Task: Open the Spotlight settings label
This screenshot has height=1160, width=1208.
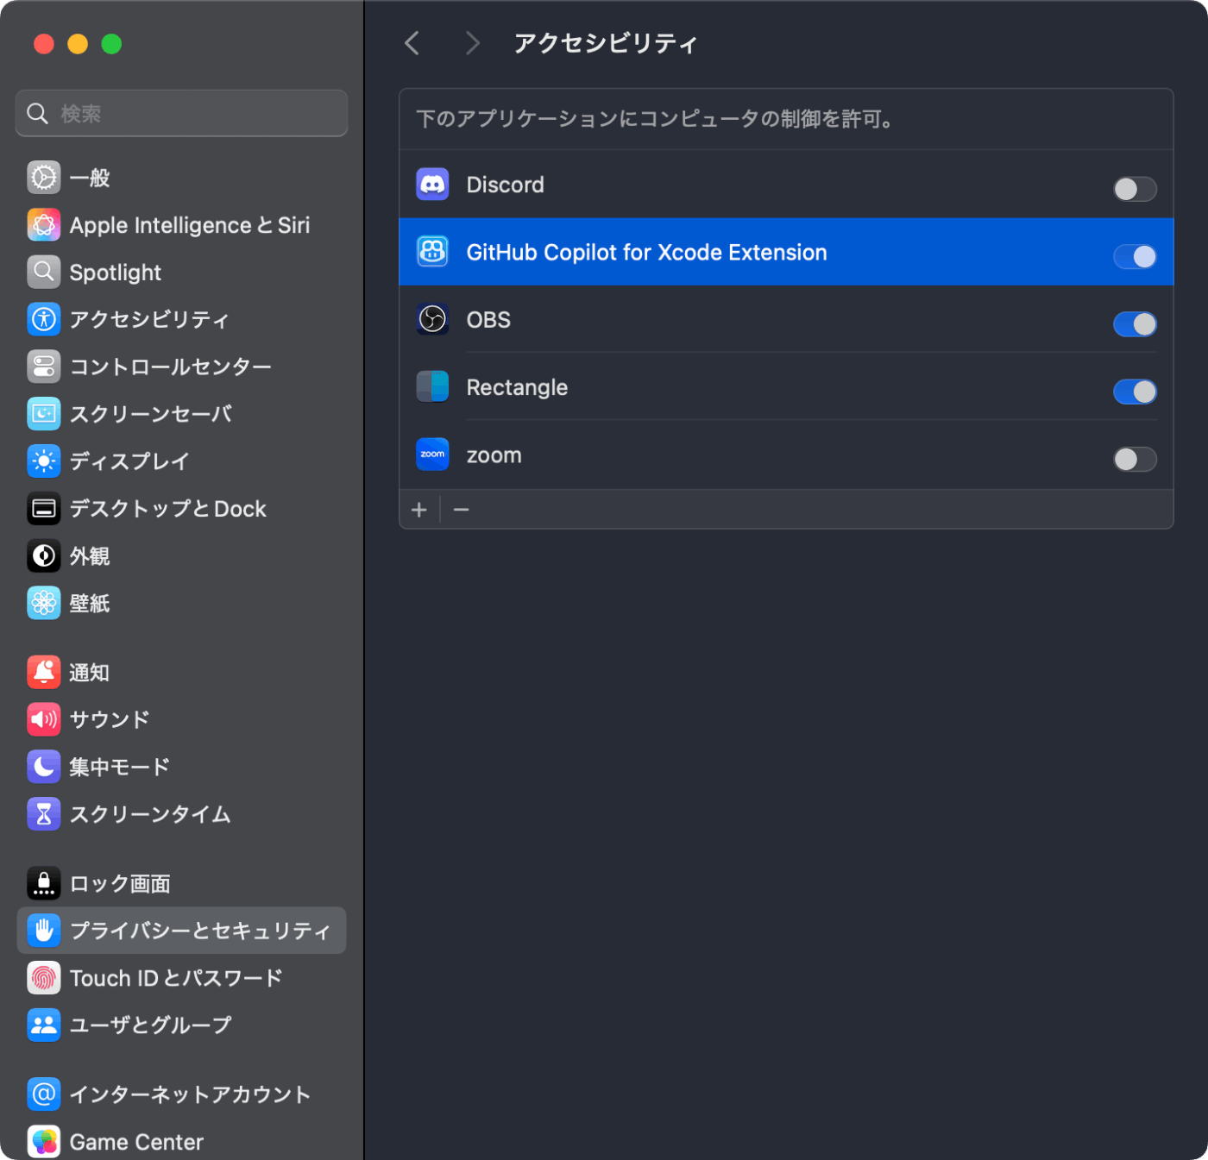Action: tap(116, 273)
